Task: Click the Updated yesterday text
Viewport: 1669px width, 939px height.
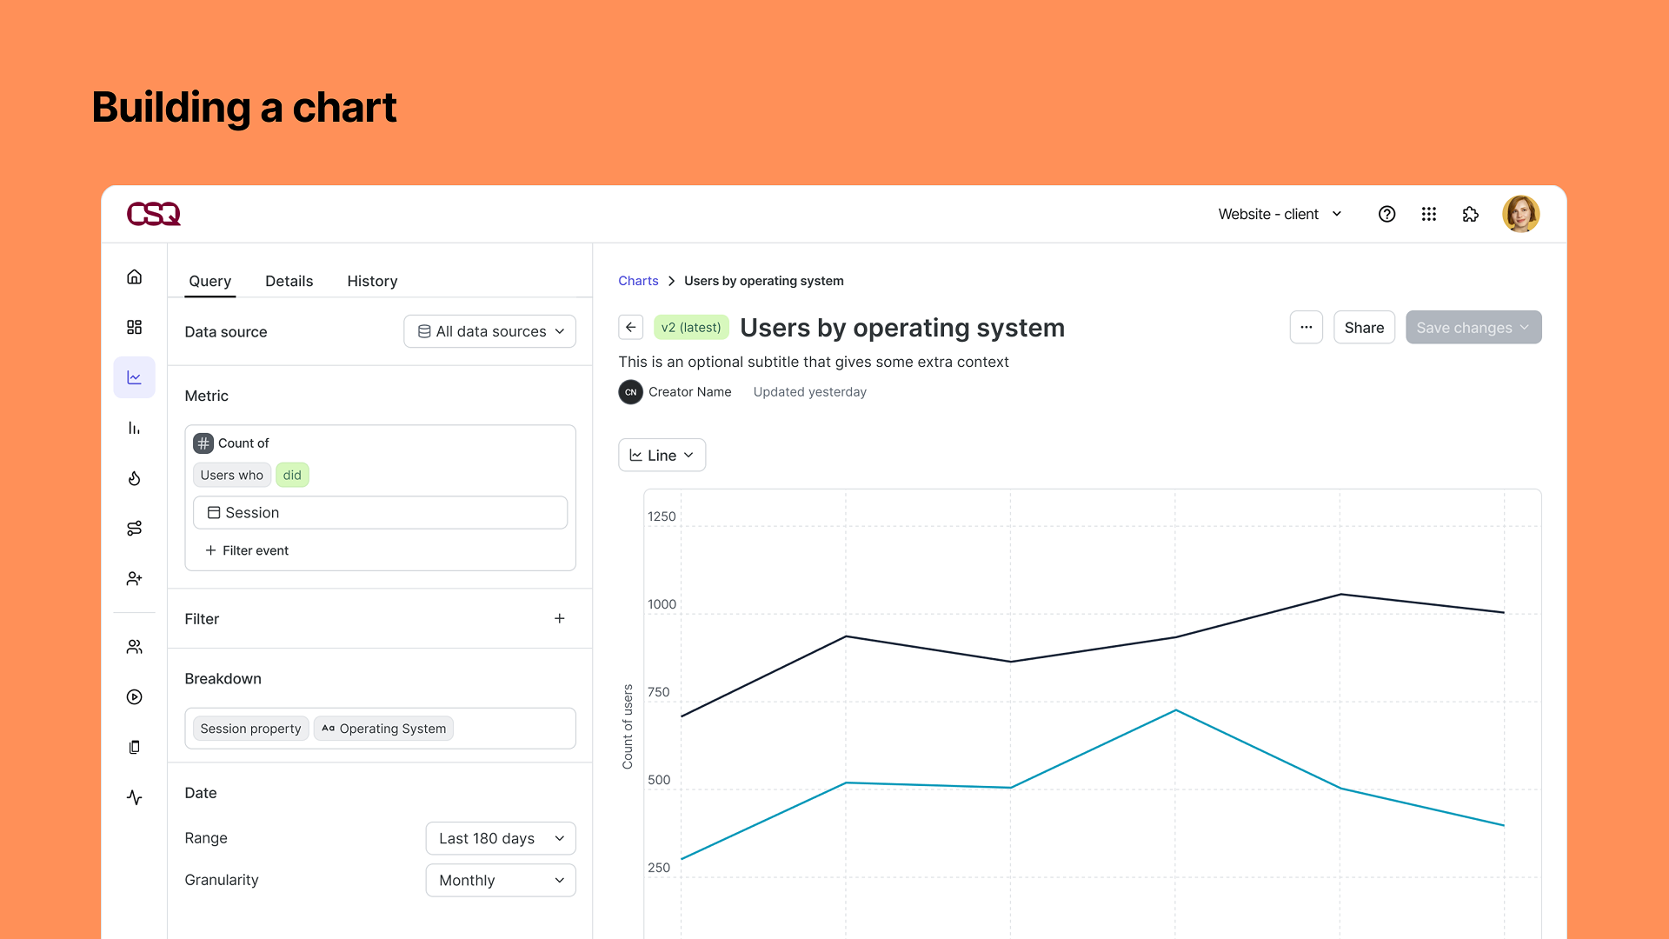Action: click(x=809, y=392)
